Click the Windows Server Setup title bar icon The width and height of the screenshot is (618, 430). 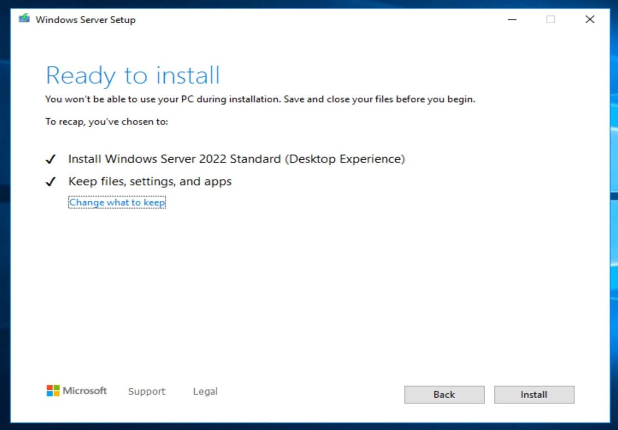click(x=23, y=19)
